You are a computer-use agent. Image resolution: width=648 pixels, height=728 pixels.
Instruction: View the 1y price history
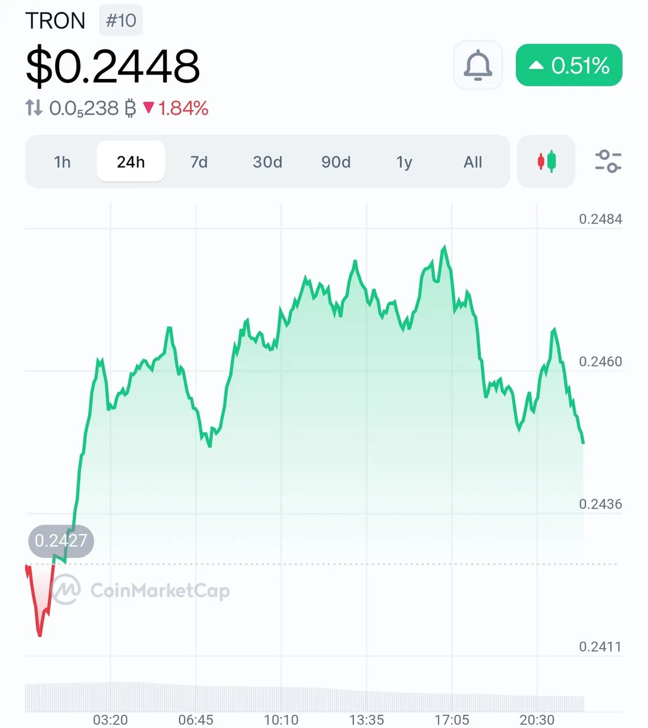(x=404, y=162)
